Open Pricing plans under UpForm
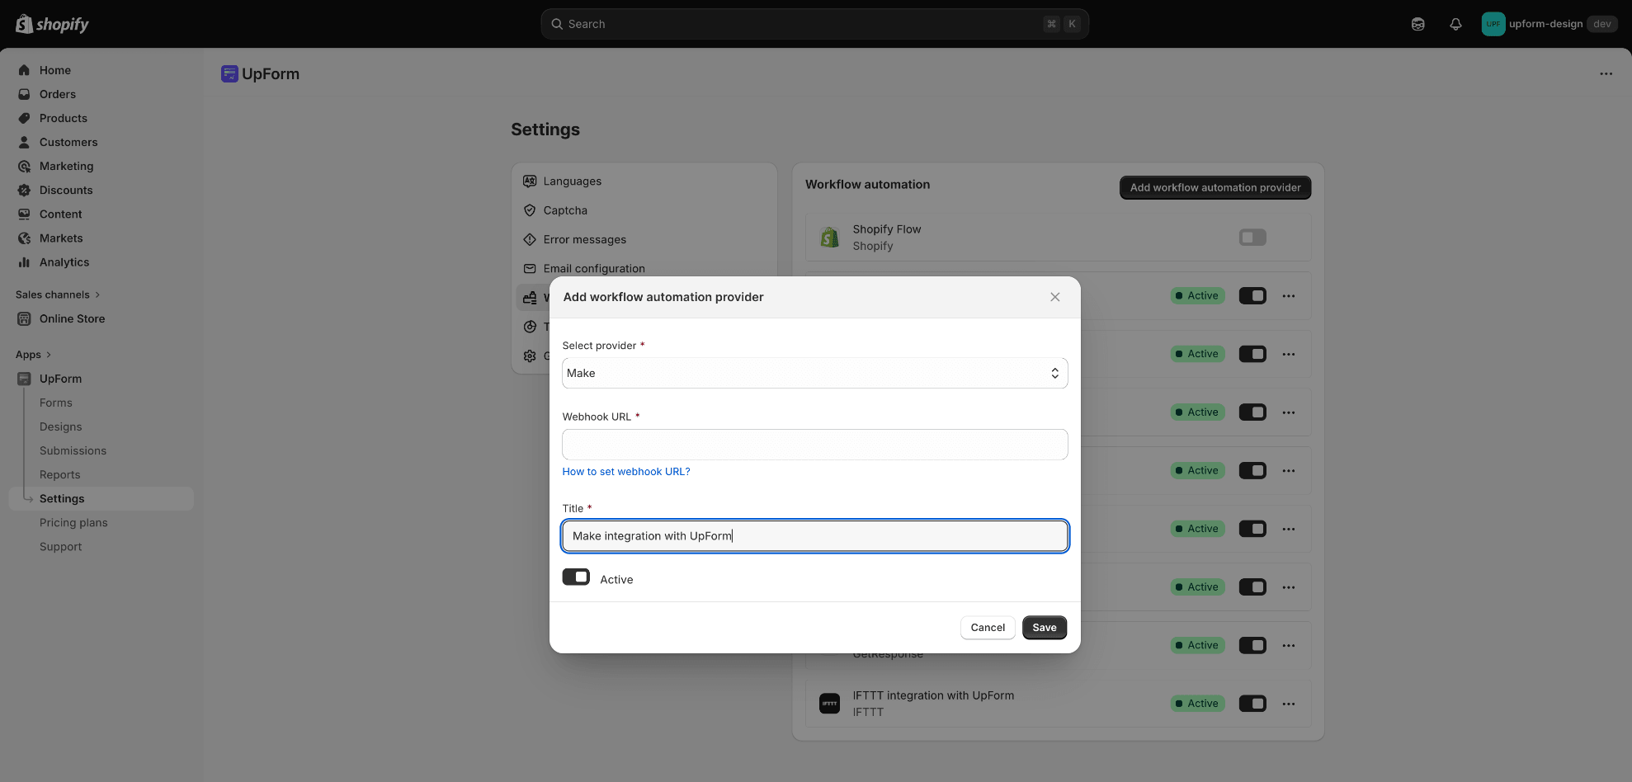This screenshot has height=782, width=1632. tap(73, 522)
